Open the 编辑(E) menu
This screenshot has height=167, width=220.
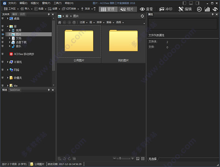(x=23, y=3)
